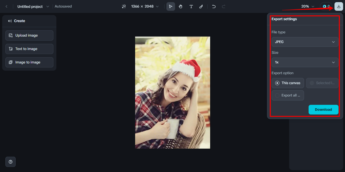The image size is (345, 172).
Task: Open the JPEG file type dropdown
Action: click(x=305, y=42)
